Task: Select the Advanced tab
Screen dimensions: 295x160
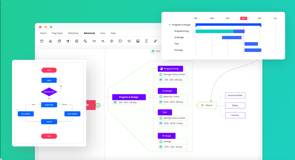Action: coord(89,33)
